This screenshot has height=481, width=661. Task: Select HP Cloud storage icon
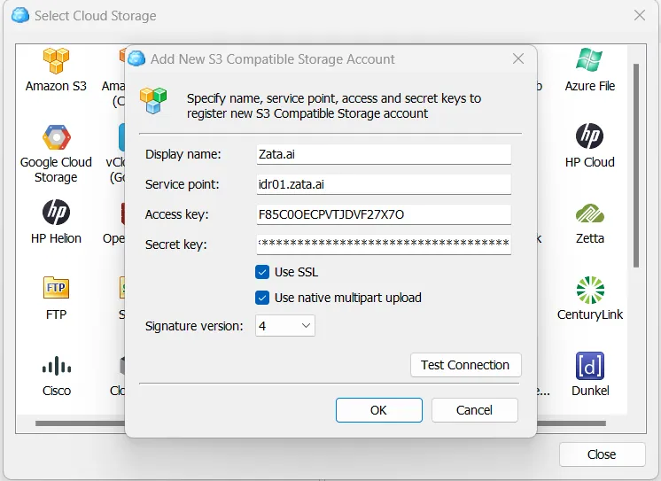590,136
